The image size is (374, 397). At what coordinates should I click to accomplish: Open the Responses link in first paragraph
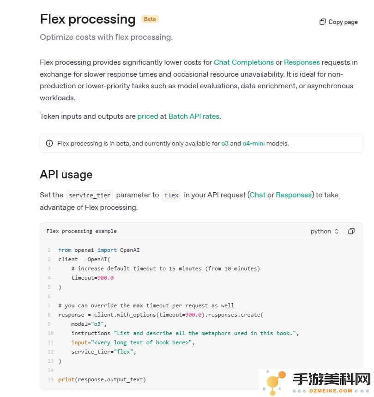coord(302,62)
